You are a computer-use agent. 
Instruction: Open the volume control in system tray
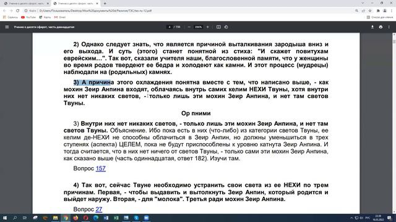tap(361, 218)
